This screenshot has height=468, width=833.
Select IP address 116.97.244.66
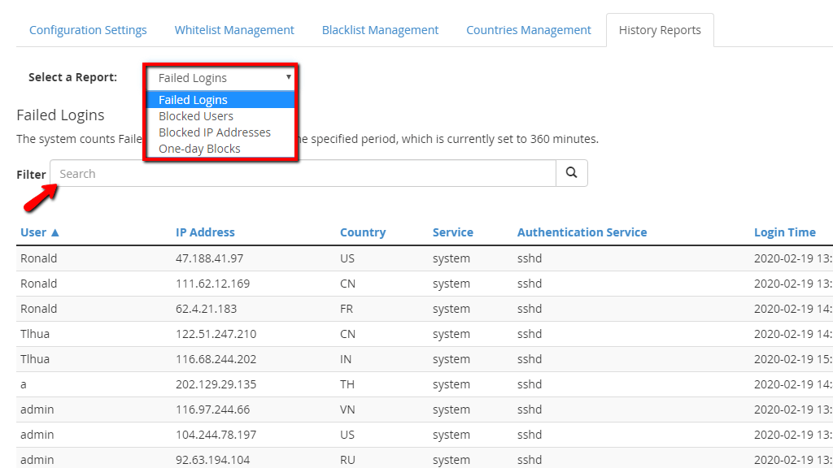click(212, 409)
